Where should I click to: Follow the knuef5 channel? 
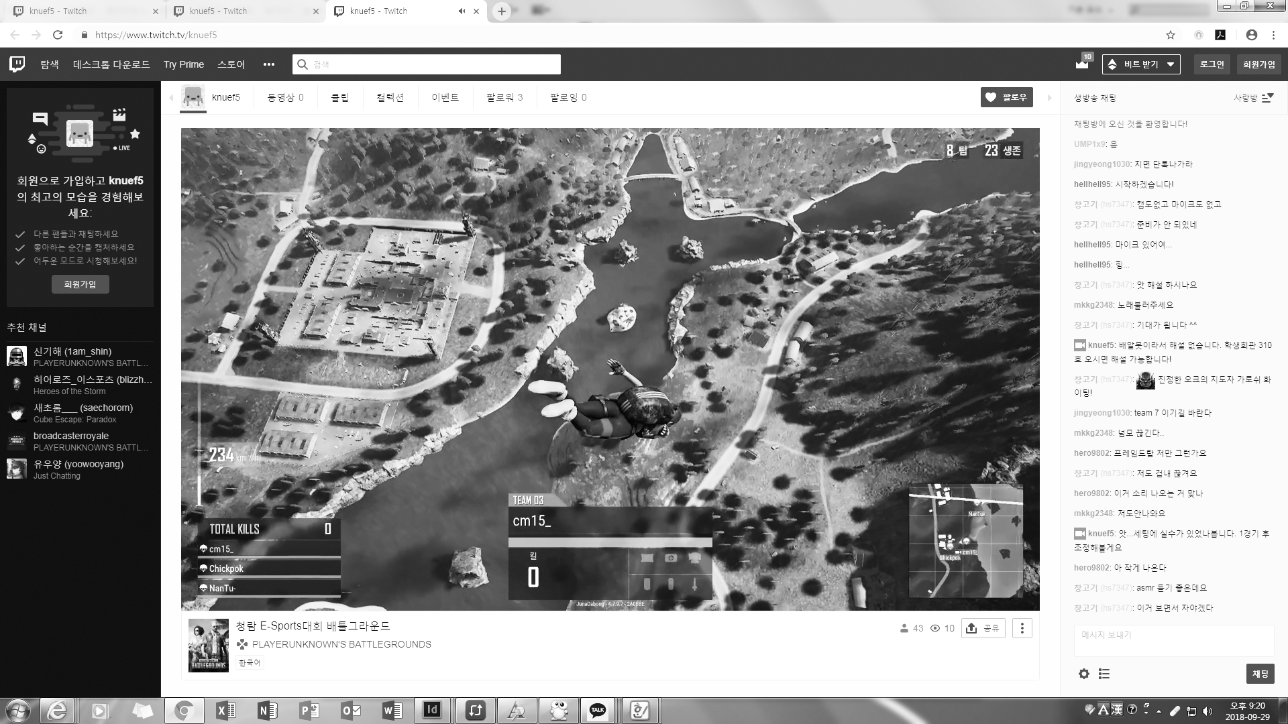point(1006,97)
